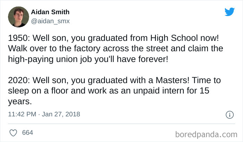
Task: Click the year 2020 in the tweet
Action: click(x=18, y=80)
